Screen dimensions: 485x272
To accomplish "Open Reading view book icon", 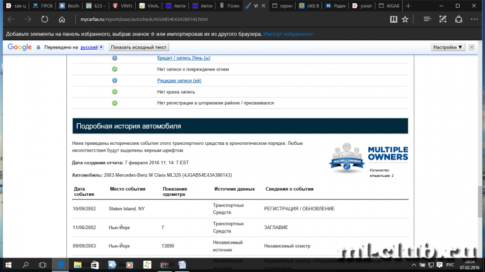I will 393,20.
